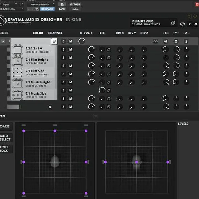Click the DIV X column header
This screenshot has width=199, height=199.
point(120,33)
